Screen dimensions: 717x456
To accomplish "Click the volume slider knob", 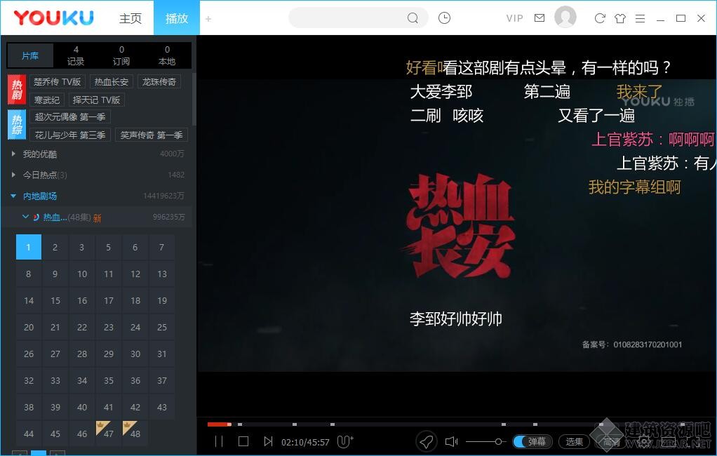I will pyautogui.click(x=498, y=441).
